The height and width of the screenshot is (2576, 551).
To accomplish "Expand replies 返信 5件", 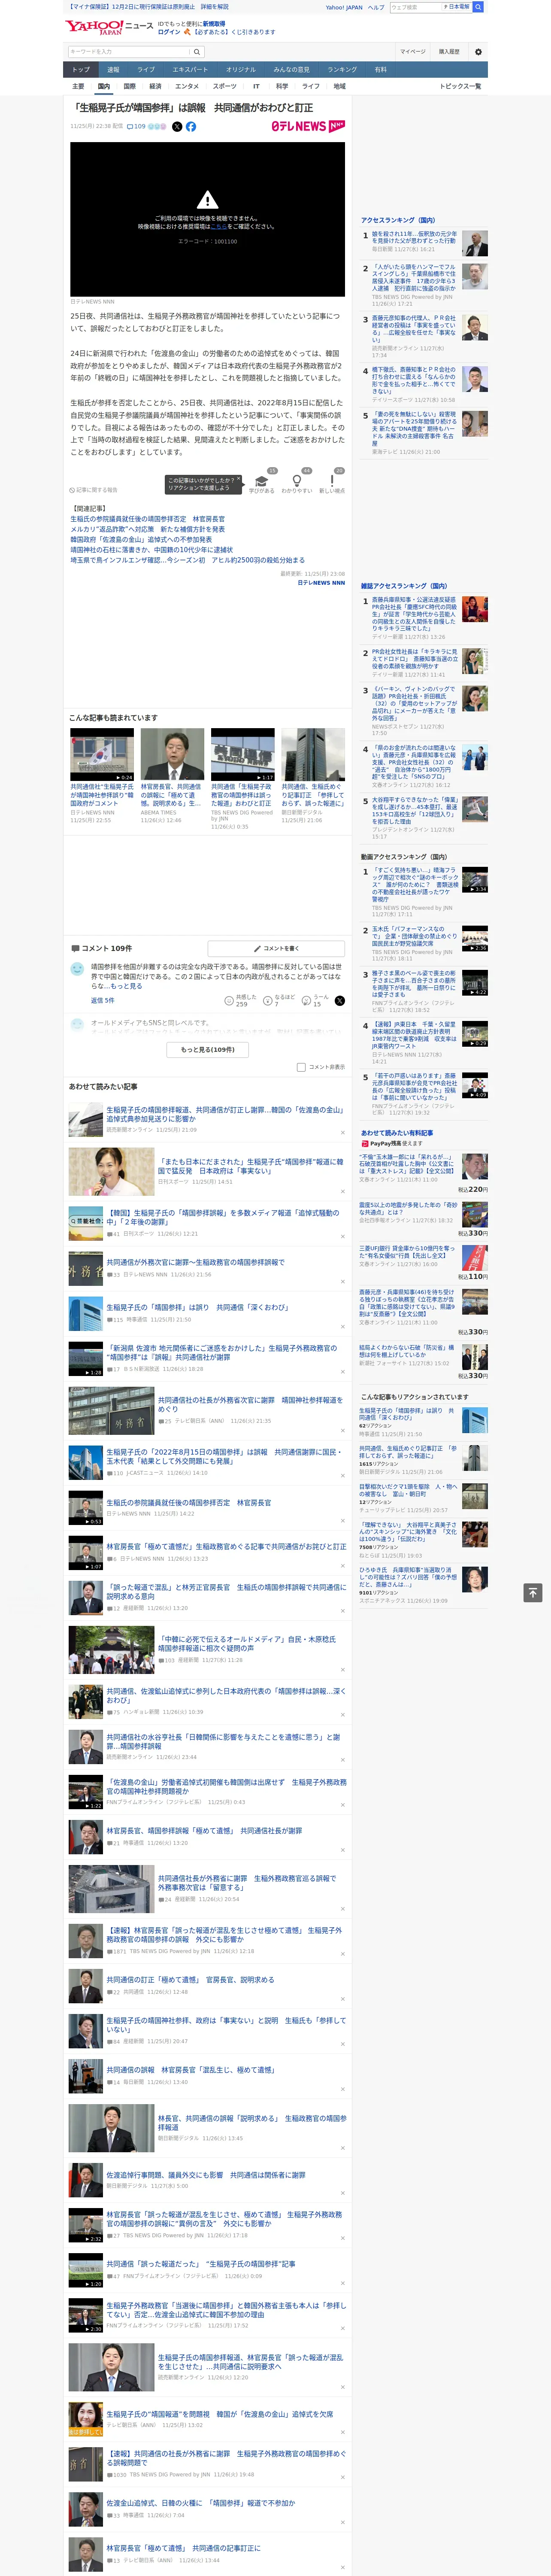I will (102, 1000).
